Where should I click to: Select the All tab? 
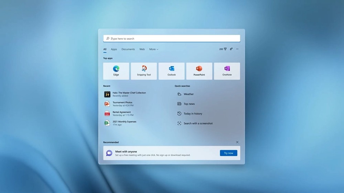click(105, 49)
